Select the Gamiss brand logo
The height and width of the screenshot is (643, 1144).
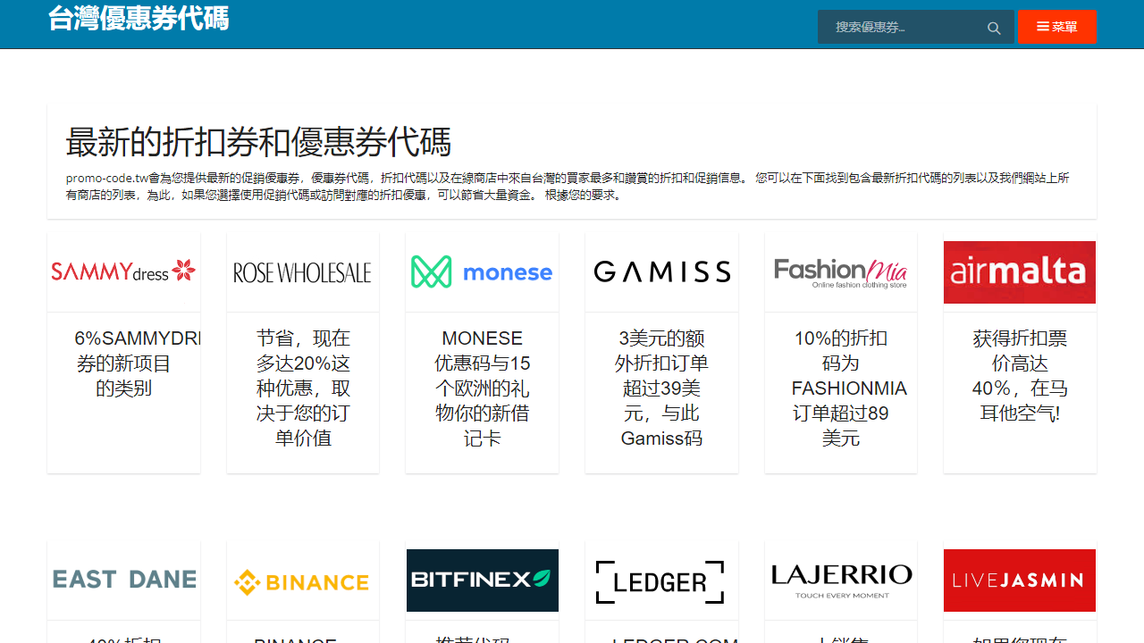point(661,272)
